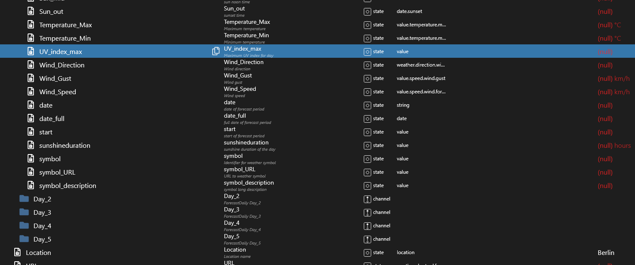Click the locked file icon for Wind_Gust
The width and height of the screenshot is (635, 265).
pos(31,78)
